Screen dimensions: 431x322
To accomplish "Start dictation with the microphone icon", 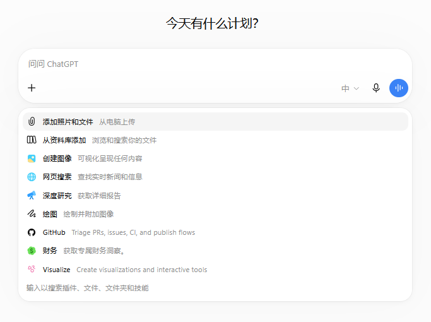I will pos(376,88).
